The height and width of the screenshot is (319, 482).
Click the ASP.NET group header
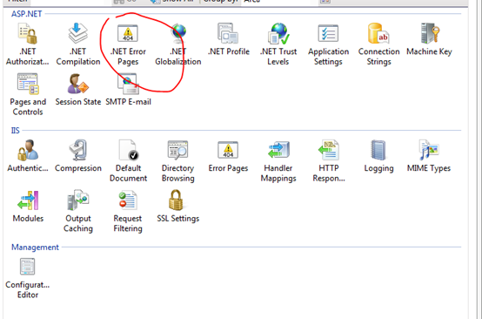[26, 14]
